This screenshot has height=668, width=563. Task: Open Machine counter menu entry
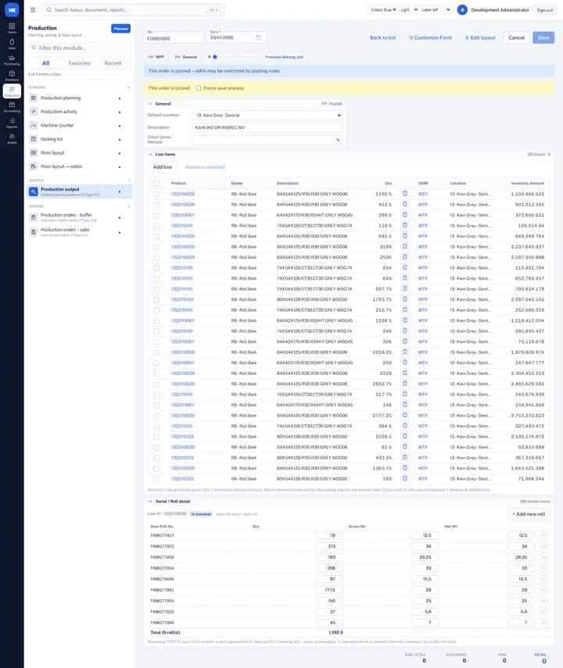click(x=79, y=125)
